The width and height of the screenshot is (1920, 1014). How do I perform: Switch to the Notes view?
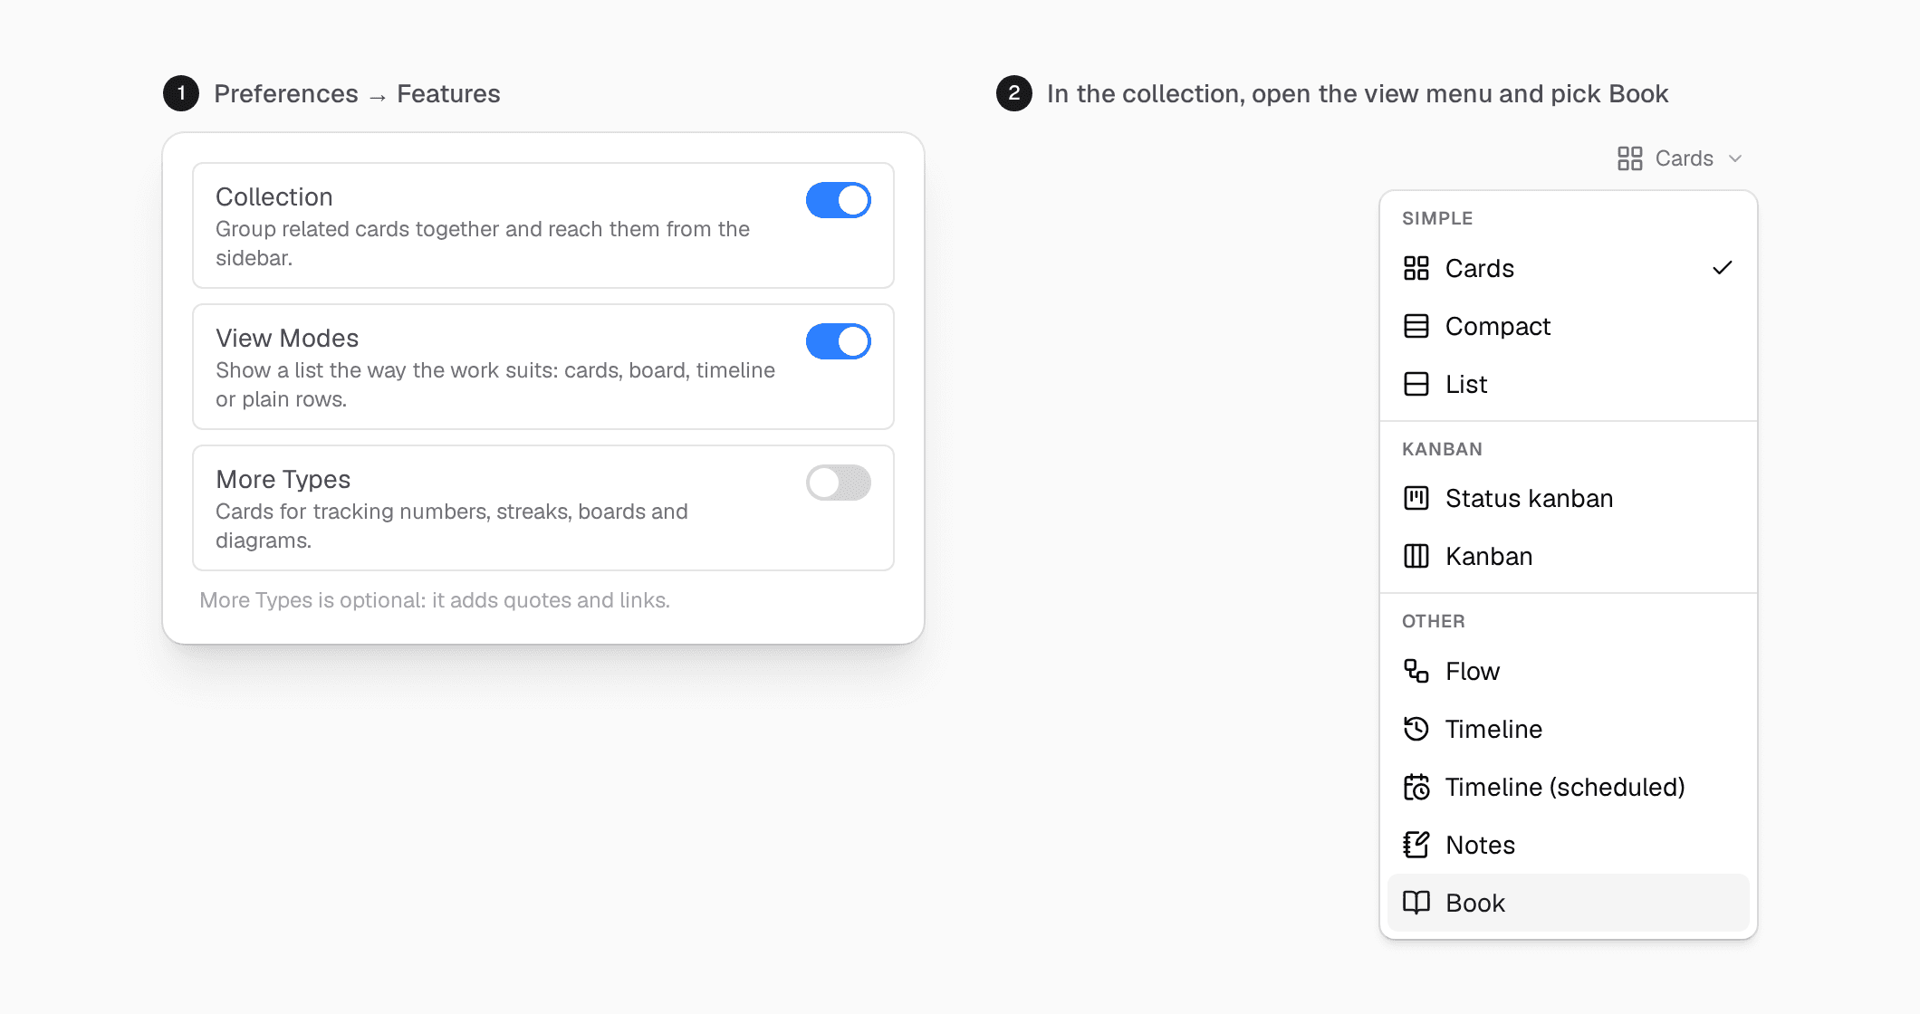point(1568,845)
